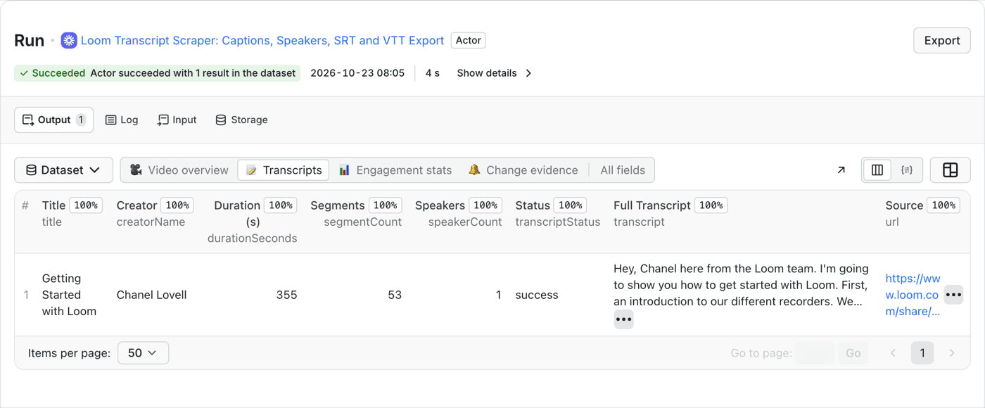Screen dimensions: 985x408
Task: Click the speaker count 1 cell
Action: [498, 295]
